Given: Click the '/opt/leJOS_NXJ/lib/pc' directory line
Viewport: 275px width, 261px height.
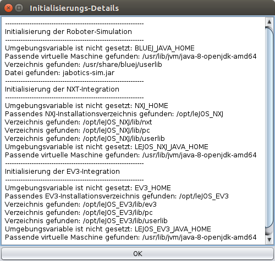Looking at the screenshot, I should point(78,130).
